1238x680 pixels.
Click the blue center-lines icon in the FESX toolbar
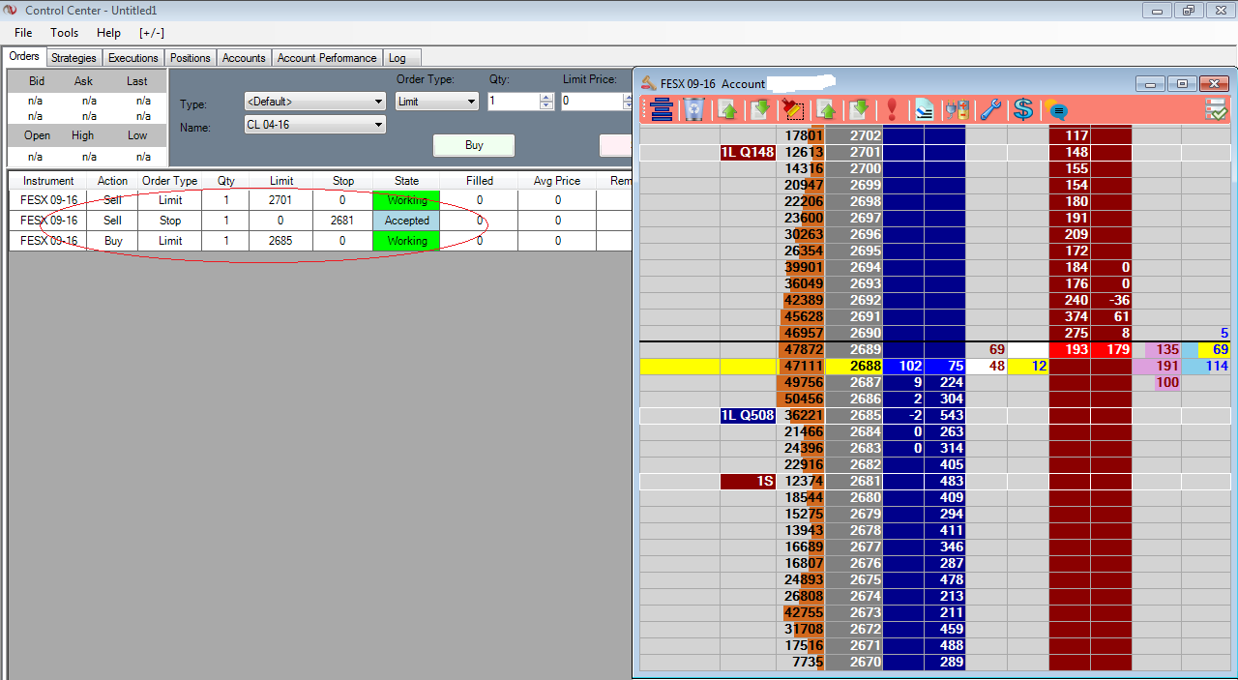(662, 109)
